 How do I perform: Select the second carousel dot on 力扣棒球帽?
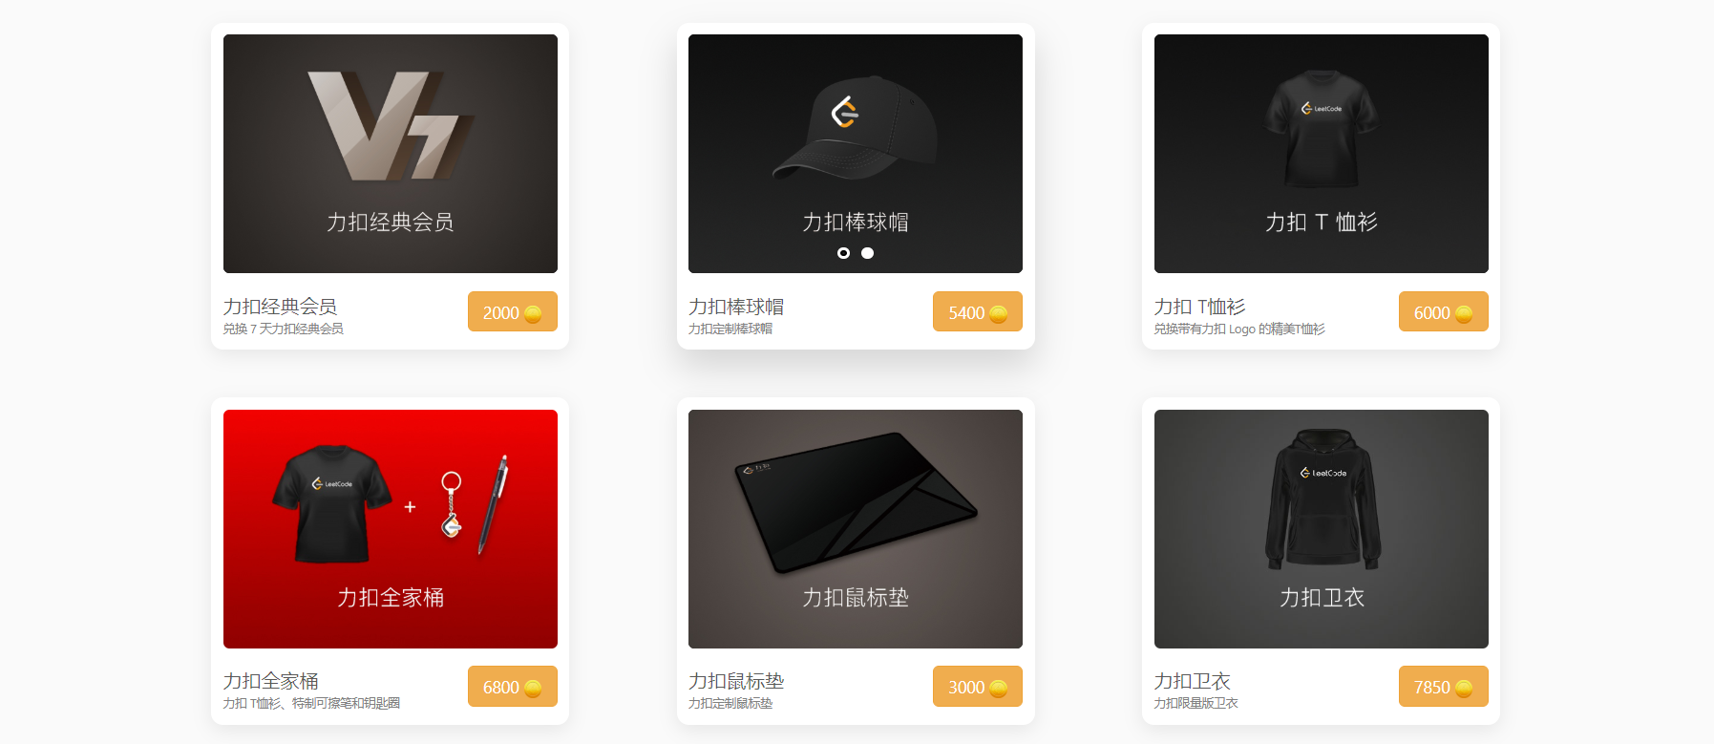click(867, 253)
